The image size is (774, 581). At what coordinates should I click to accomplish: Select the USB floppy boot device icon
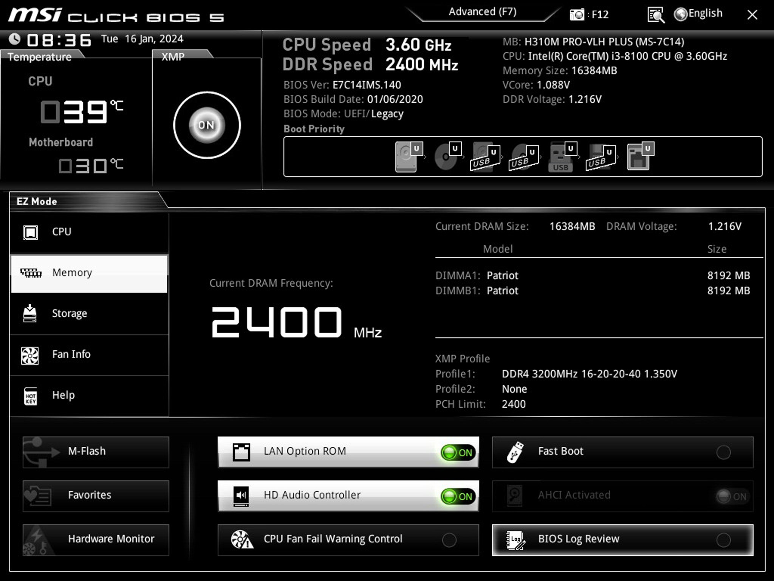(601, 157)
